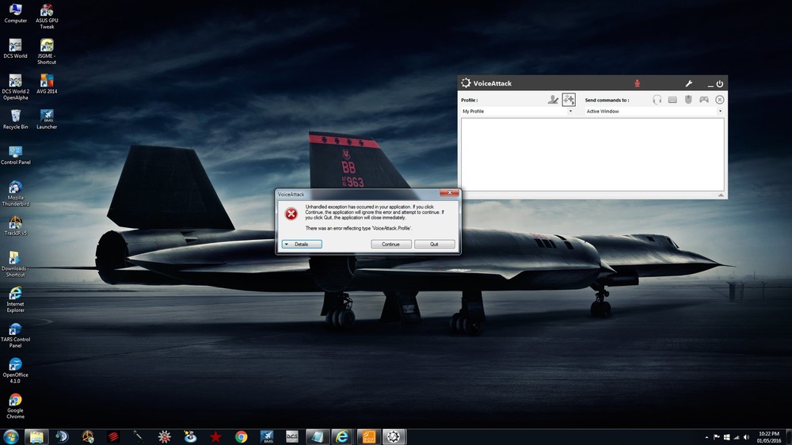Open VoiceAttack options with the wrench icon
Screen dimensions: 792x445
688,83
